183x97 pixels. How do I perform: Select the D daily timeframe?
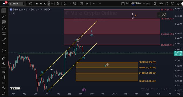click(x=49, y=4)
